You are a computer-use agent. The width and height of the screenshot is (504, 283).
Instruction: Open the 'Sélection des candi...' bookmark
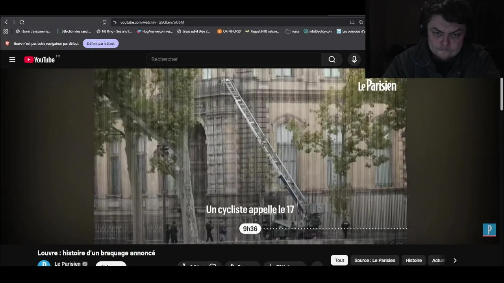pos(74,31)
